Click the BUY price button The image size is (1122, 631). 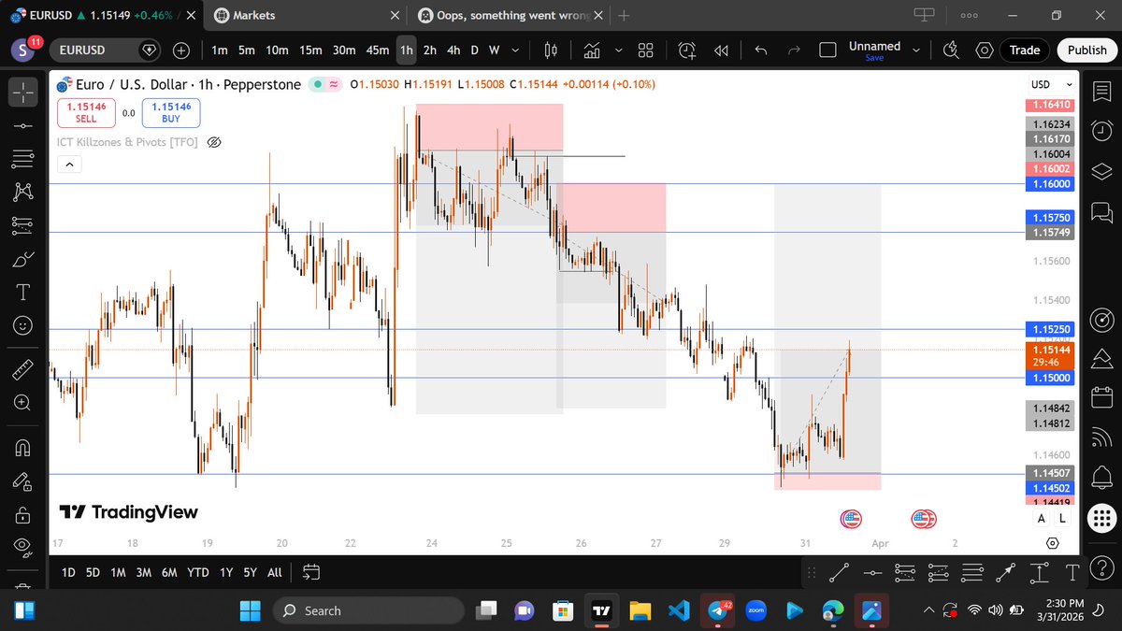coord(171,112)
